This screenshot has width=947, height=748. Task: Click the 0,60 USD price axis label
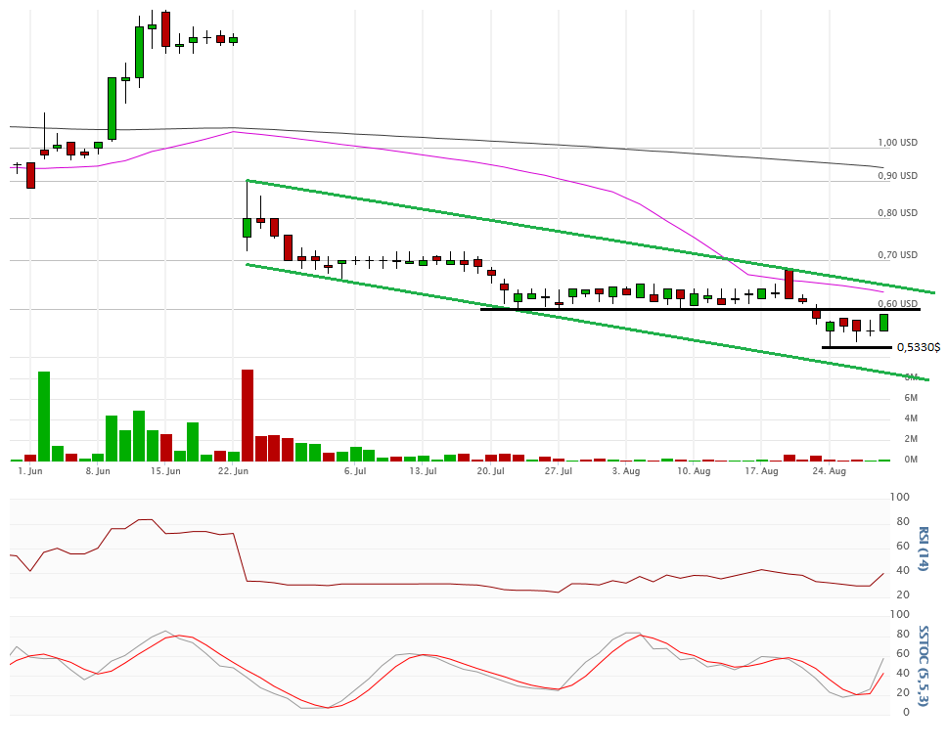point(897,304)
